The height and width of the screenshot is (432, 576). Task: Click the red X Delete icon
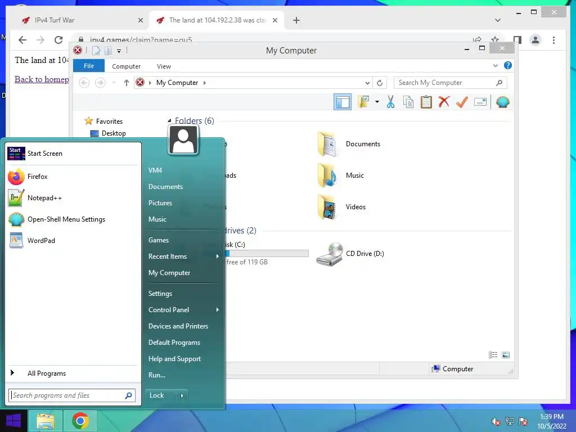(444, 102)
